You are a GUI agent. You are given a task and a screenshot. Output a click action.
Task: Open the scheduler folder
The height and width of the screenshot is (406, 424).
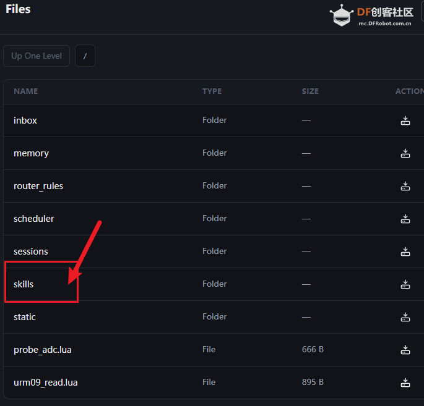[34, 219]
